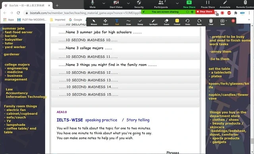The width and height of the screenshot is (254, 154).
Task: Open the yellow Format color swatch
Action: point(177,22)
